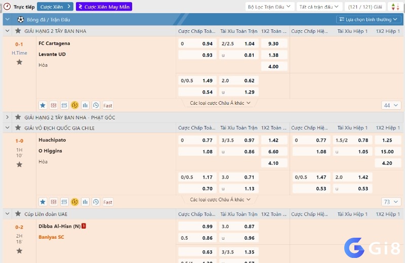Viewport: 405px width, 263px height.
Task: Click the scoreboard icon in Huachipato toolbar
Action: pos(54,202)
